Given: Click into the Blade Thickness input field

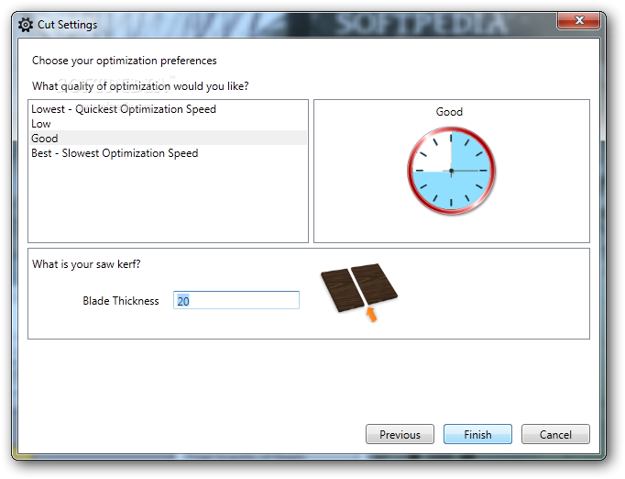Looking at the screenshot, I should pos(236,300).
